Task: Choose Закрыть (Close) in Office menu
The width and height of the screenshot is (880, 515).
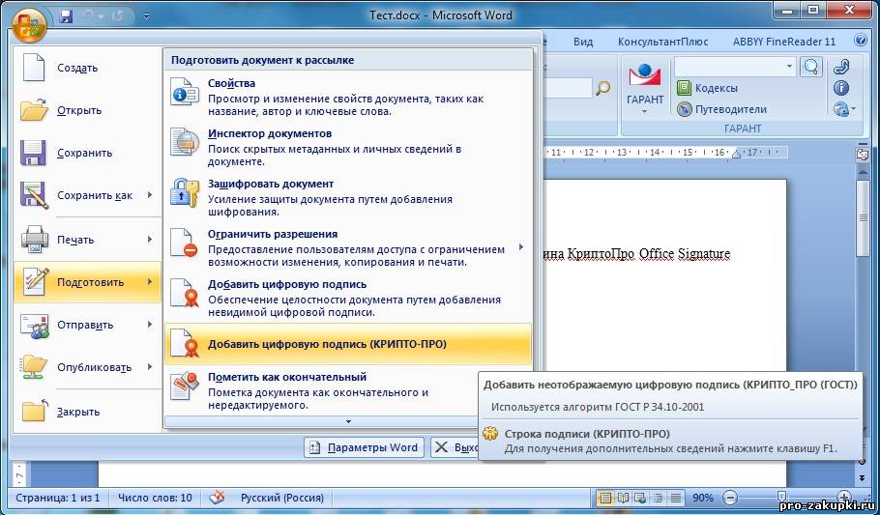Action: (x=87, y=412)
